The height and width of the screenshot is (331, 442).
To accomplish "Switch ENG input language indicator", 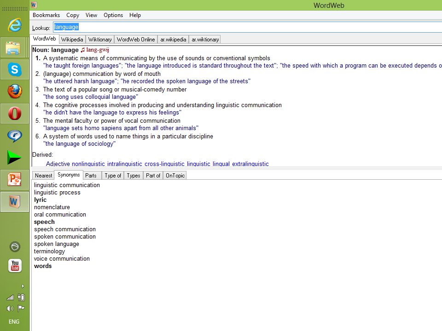I will pos(14,321).
